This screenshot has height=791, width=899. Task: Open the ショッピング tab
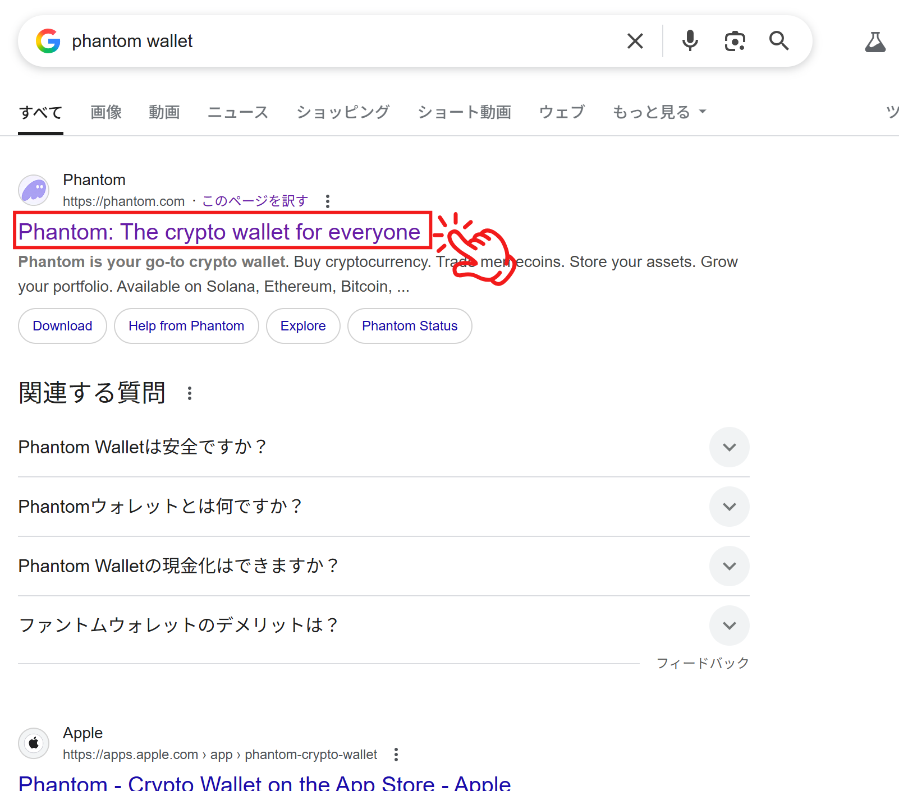pyautogui.click(x=343, y=112)
